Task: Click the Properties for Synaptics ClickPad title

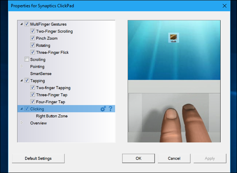Action: point(42,6)
